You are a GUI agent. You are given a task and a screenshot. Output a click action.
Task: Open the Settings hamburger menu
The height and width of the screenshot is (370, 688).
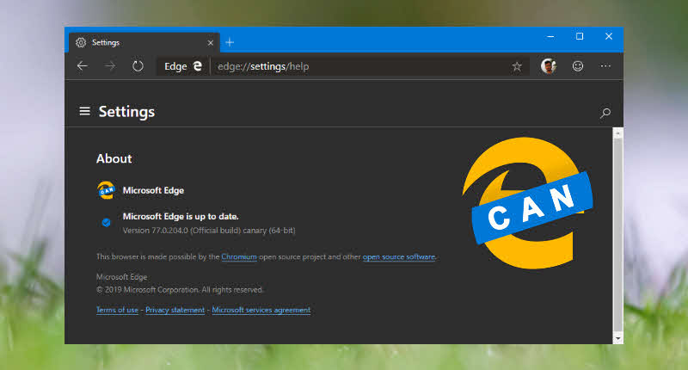[84, 111]
